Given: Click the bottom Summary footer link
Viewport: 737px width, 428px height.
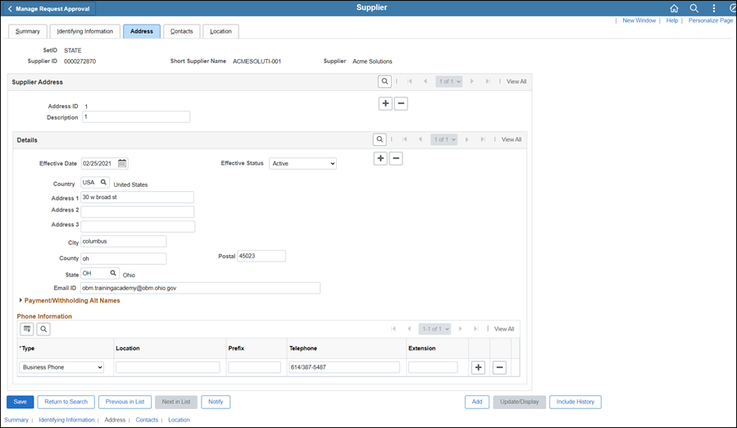Looking at the screenshot, I should tap(16, 420).
